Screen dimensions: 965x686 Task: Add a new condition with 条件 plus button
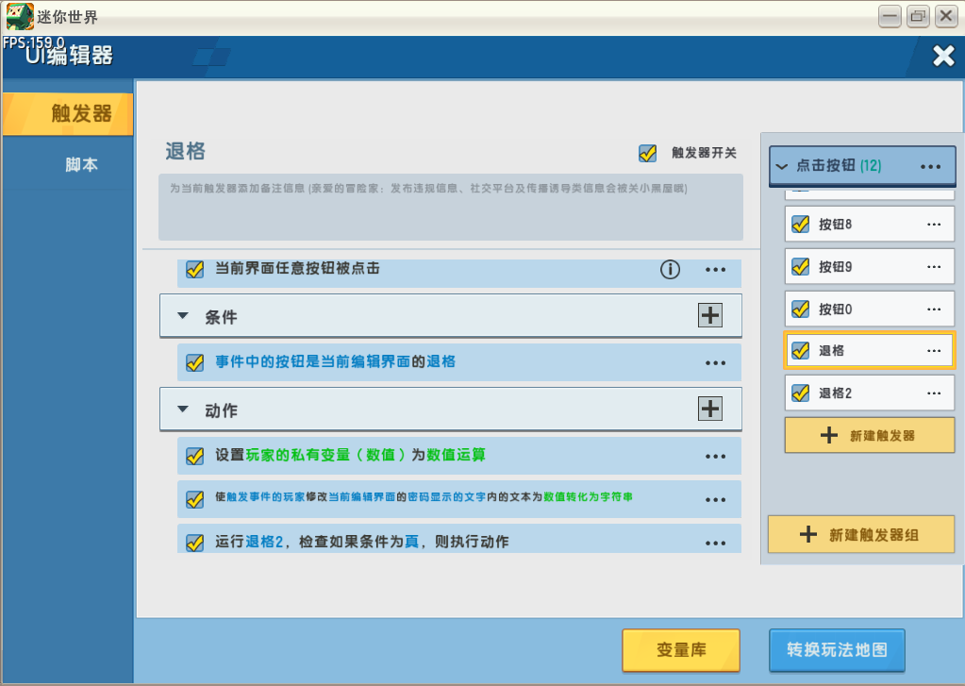pyautogui.click(x=710, y=315)
